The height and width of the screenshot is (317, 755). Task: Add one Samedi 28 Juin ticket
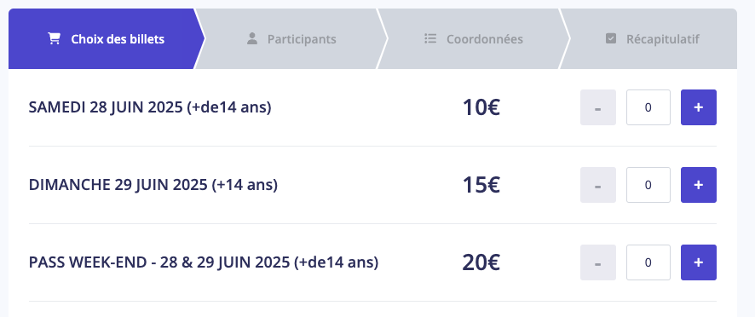tap(698, 107)
